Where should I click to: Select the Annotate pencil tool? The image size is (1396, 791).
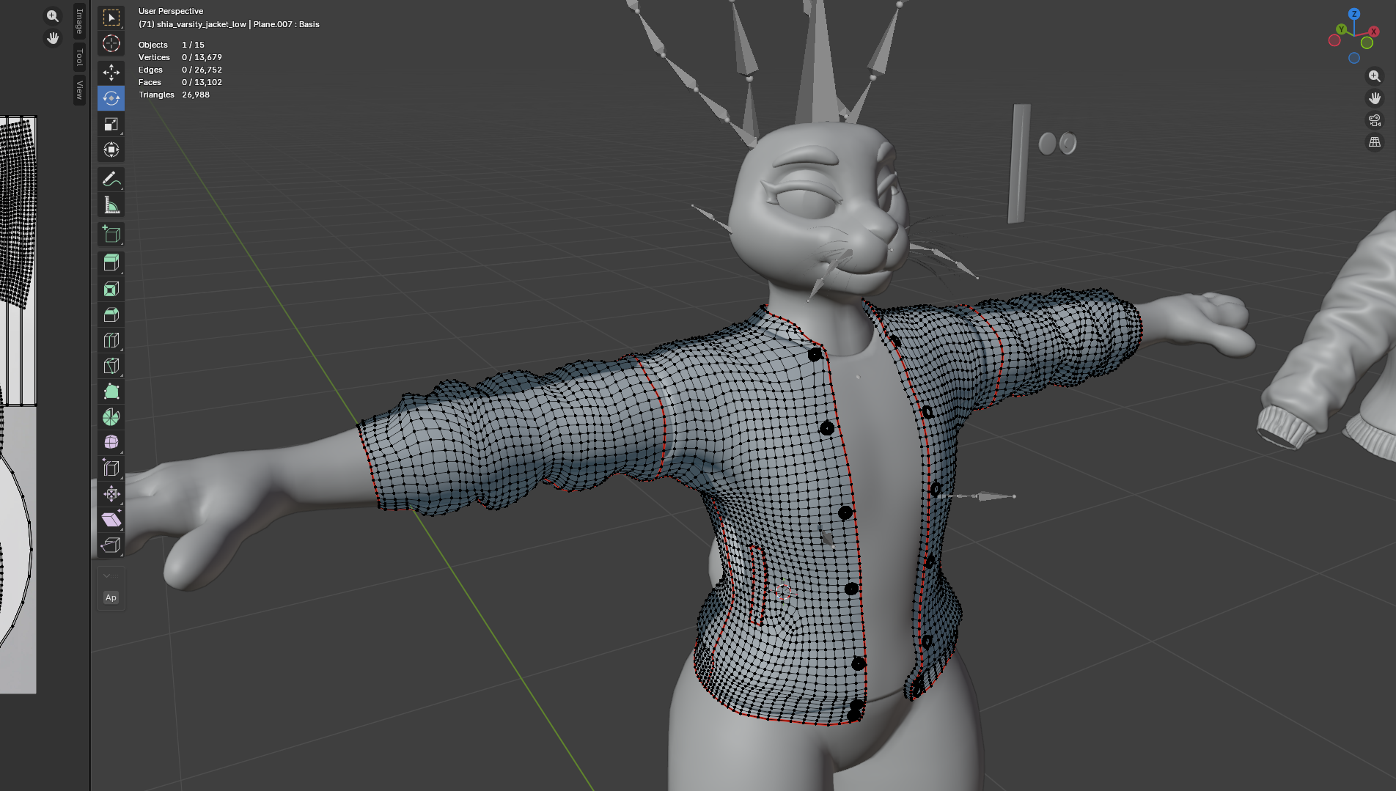point(111,179)
